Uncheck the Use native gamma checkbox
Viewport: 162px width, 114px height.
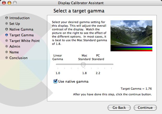[55, 81]
